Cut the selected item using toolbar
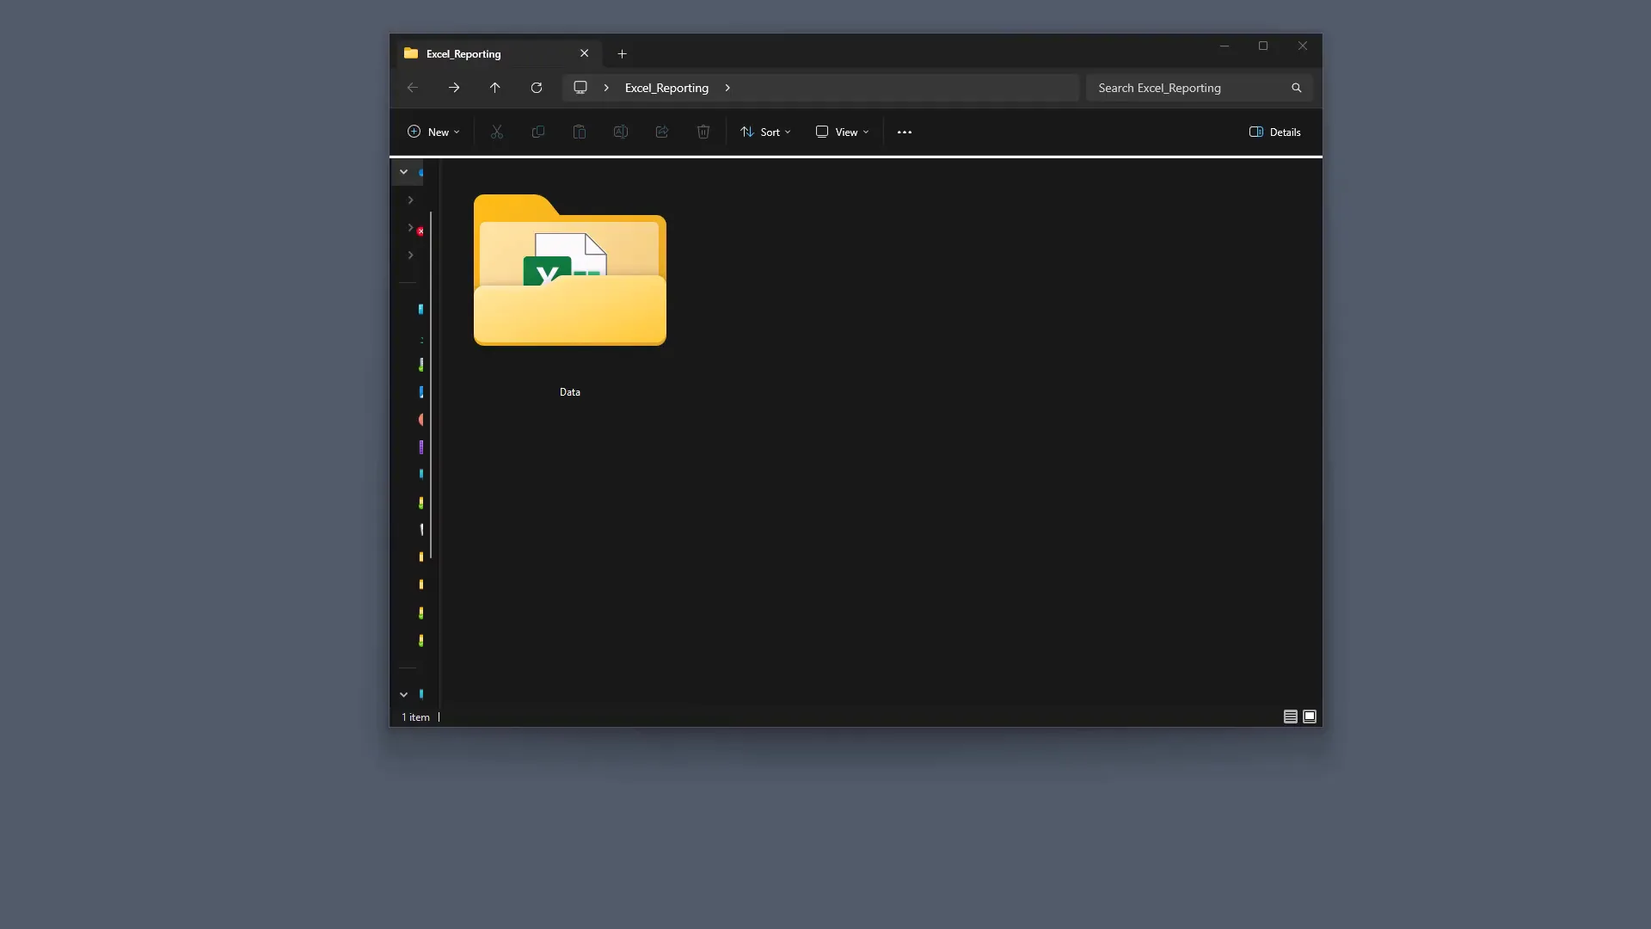Screen dimensions: 1651x929 tap(497, 132)
